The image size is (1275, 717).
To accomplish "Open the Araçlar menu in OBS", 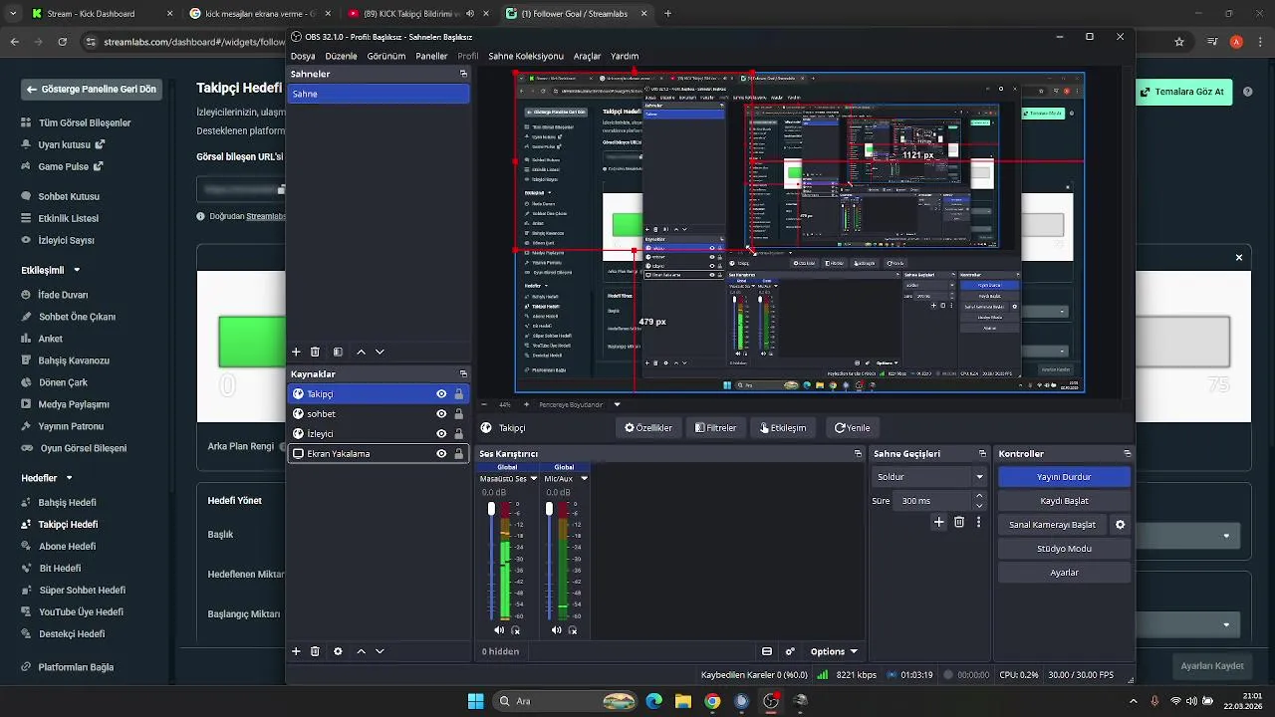I will (587, 57).
